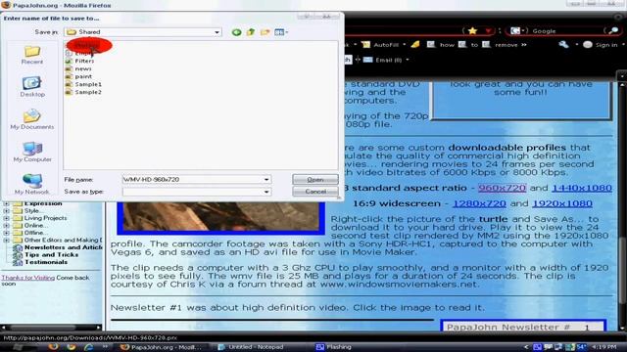Bookmark page with the star icon in Firefox

(472, 30)
